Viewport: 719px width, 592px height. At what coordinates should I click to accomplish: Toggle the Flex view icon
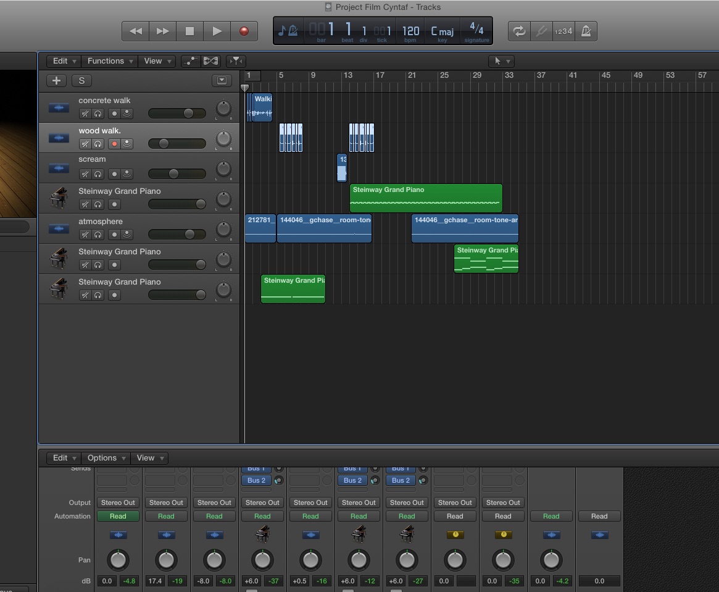210,61
